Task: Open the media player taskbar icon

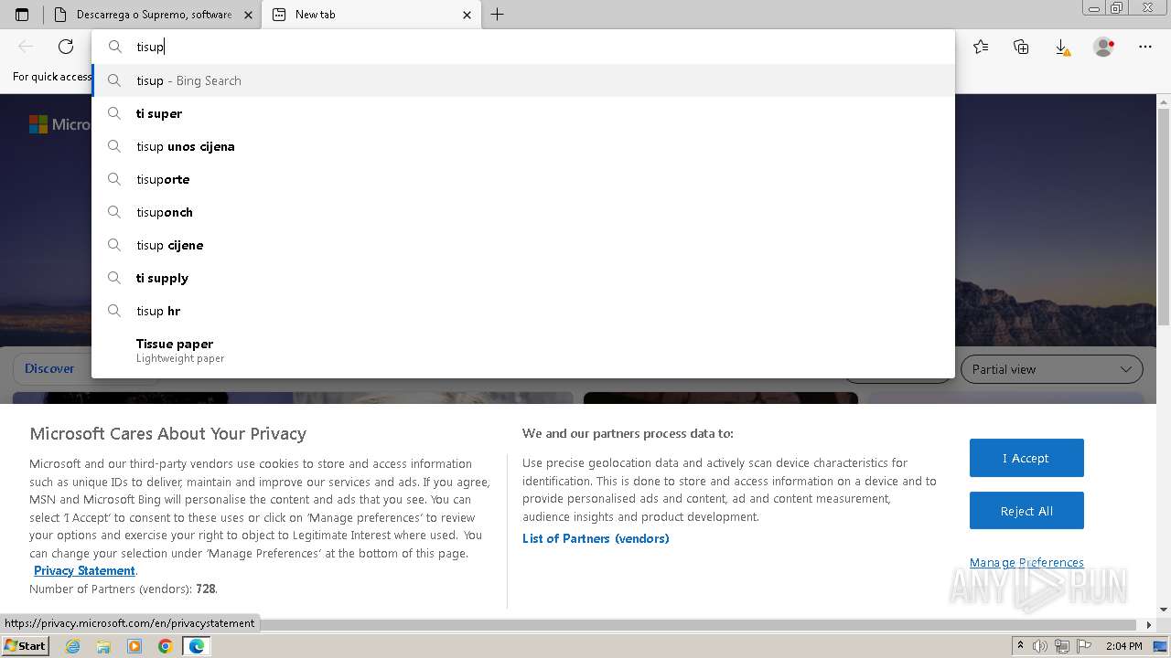Action: (134, 646)
